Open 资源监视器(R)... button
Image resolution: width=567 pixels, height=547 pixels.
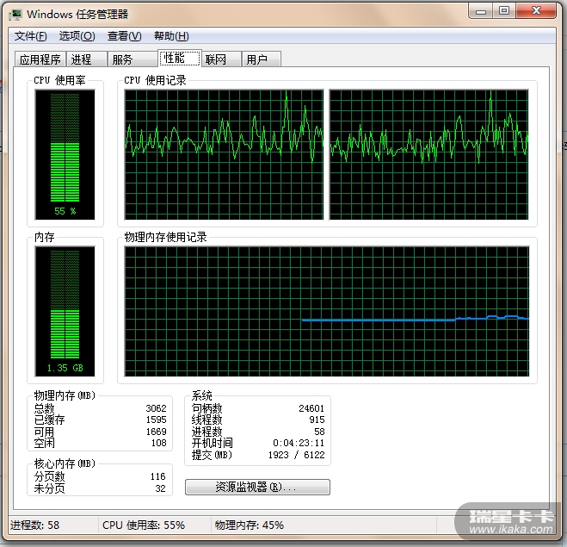click(257, 487)
